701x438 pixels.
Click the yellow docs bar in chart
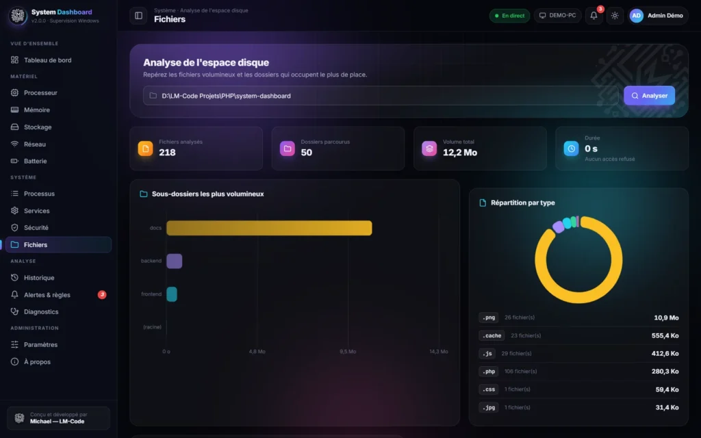(269, 228)
